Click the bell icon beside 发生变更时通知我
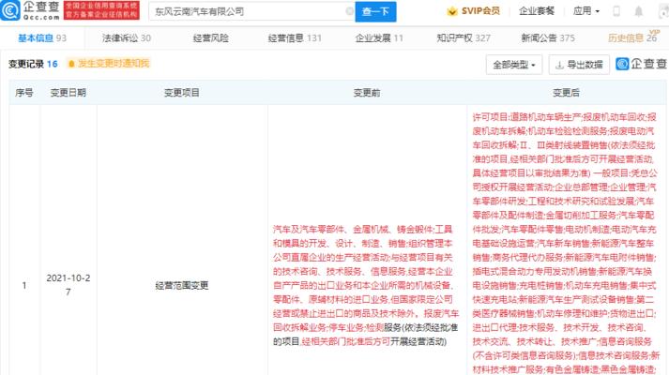Viewport: 669px width, 375px height. click(x=71, y=64)
